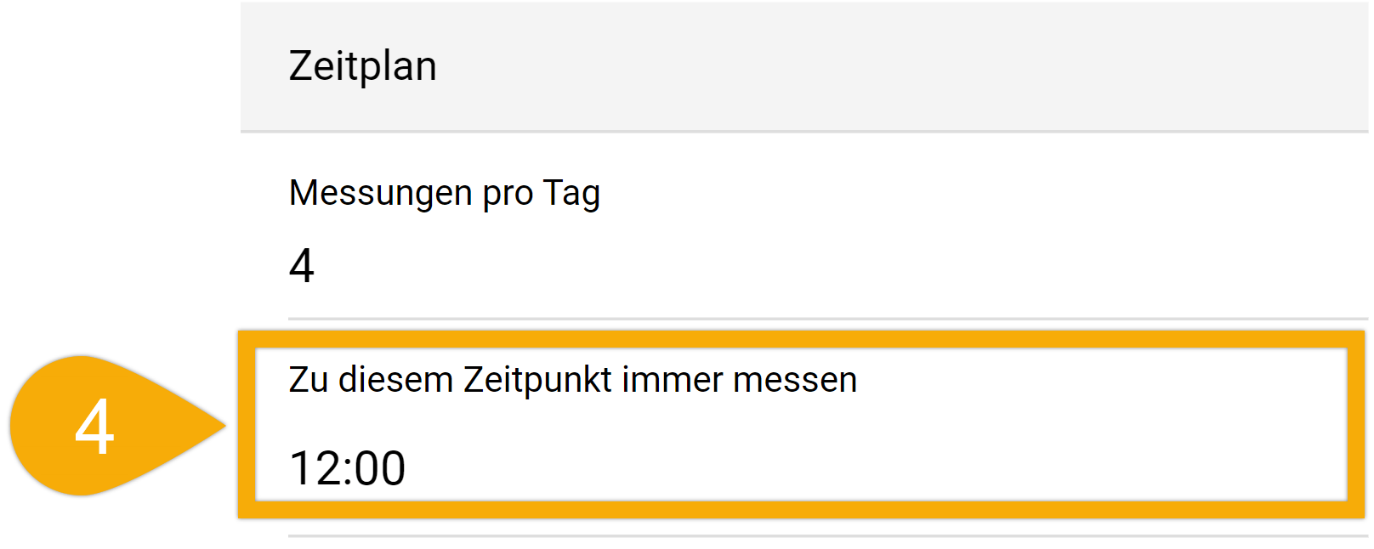
Task: Click the 'Zeitplan' section heading
Action: (x=362, y=65)
